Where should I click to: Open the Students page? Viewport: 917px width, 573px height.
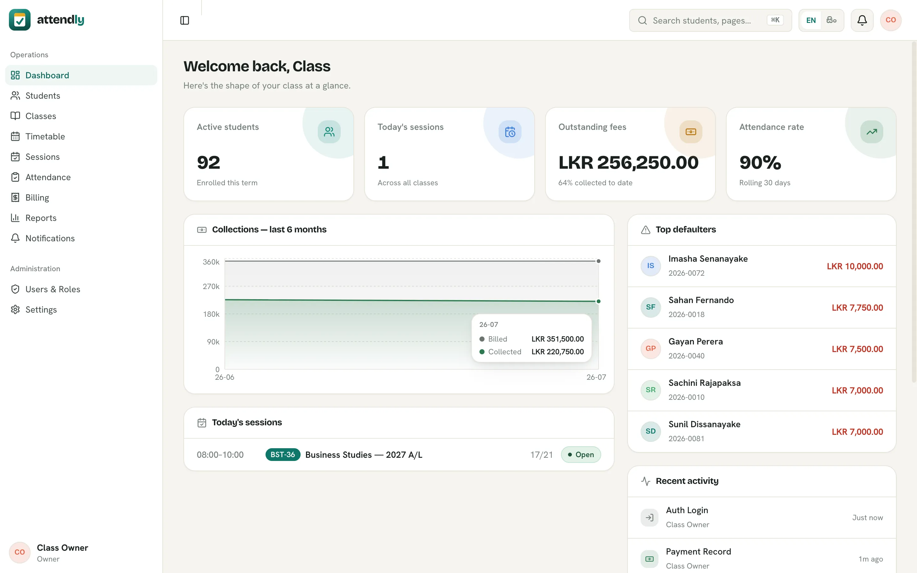[81, 95]
